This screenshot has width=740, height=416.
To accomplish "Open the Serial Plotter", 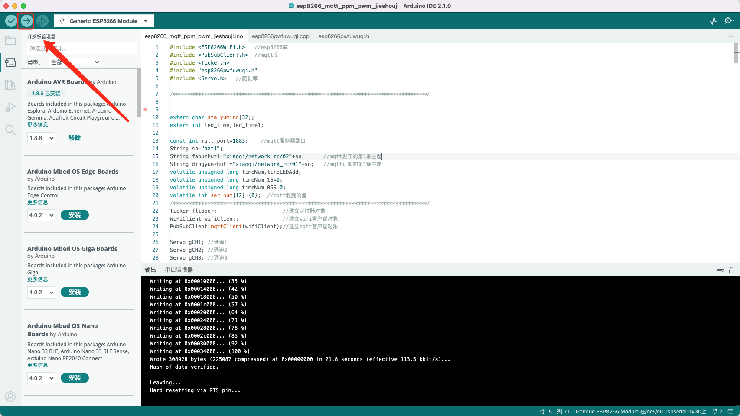I will tap(713, 21).
